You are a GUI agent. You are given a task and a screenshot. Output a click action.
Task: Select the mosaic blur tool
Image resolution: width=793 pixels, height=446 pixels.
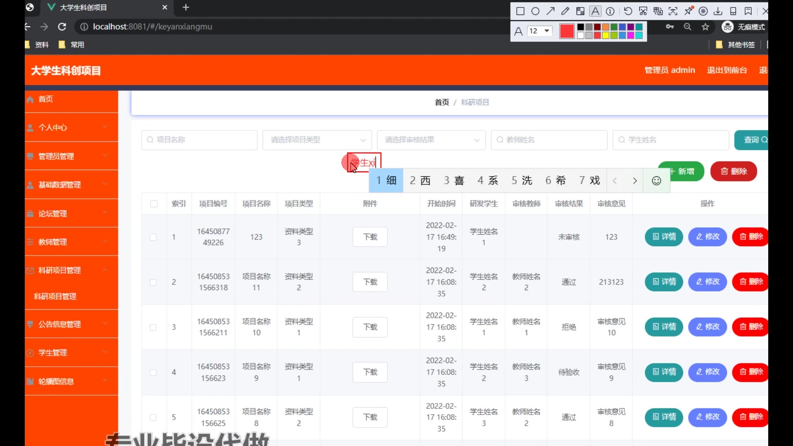click(580, 11)
